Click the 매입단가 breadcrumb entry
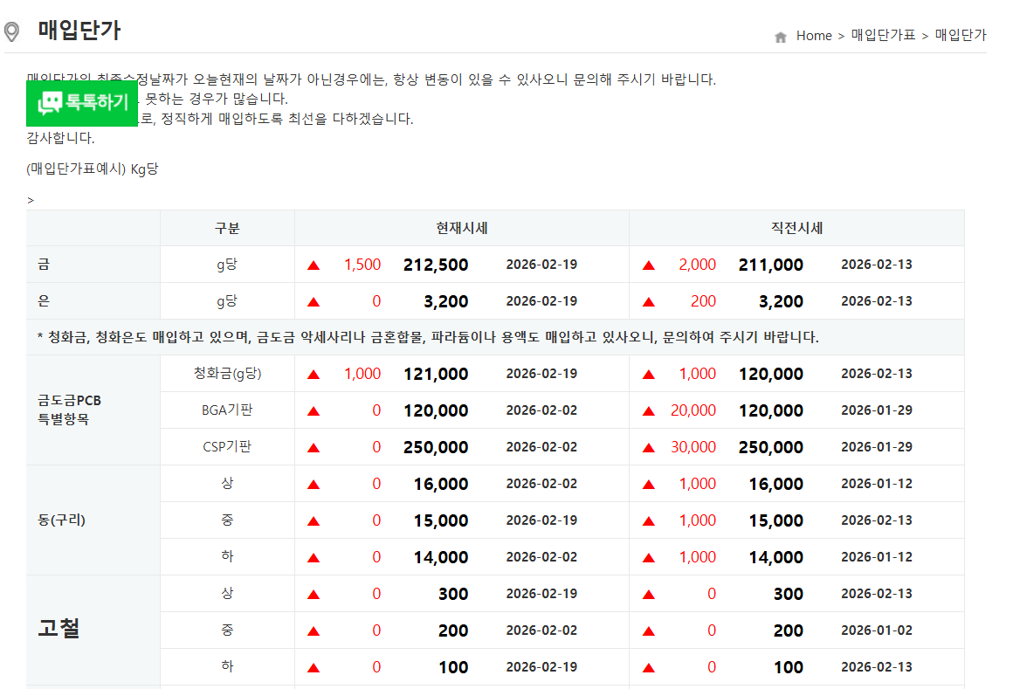Image resolution: width=1020 pixels, height=689 pixels. coord(961,35)
